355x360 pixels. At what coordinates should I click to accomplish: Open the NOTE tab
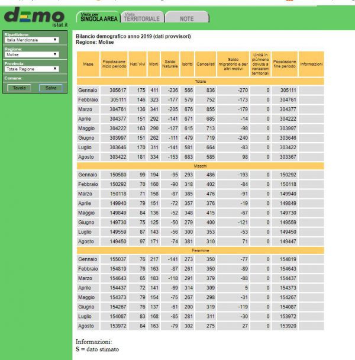[x=186, y=18]
